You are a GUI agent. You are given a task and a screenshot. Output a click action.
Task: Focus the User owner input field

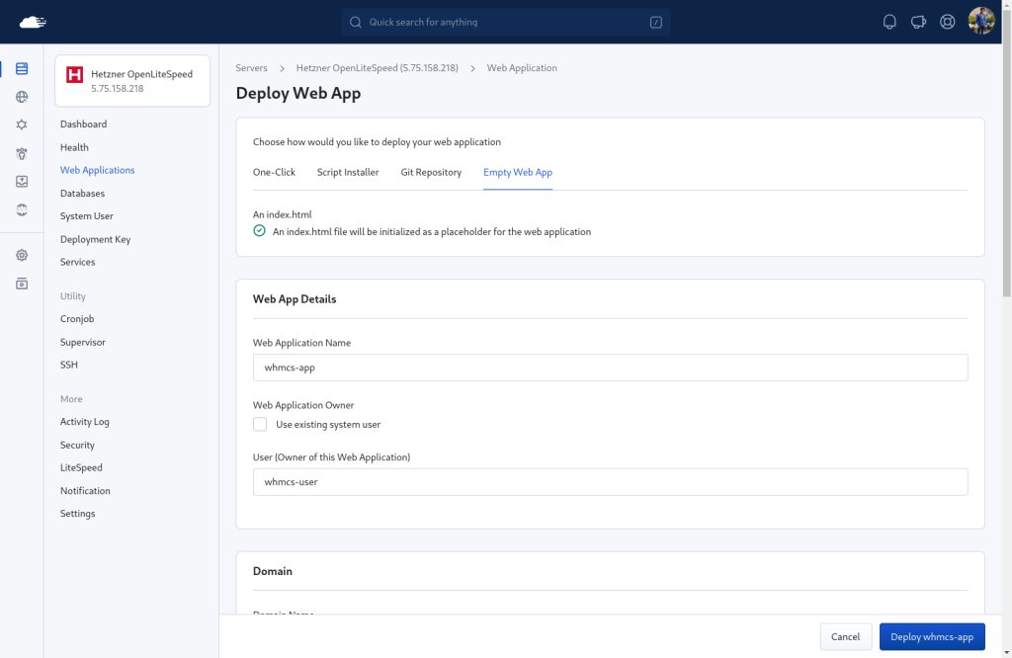click(x=610, y=482)
